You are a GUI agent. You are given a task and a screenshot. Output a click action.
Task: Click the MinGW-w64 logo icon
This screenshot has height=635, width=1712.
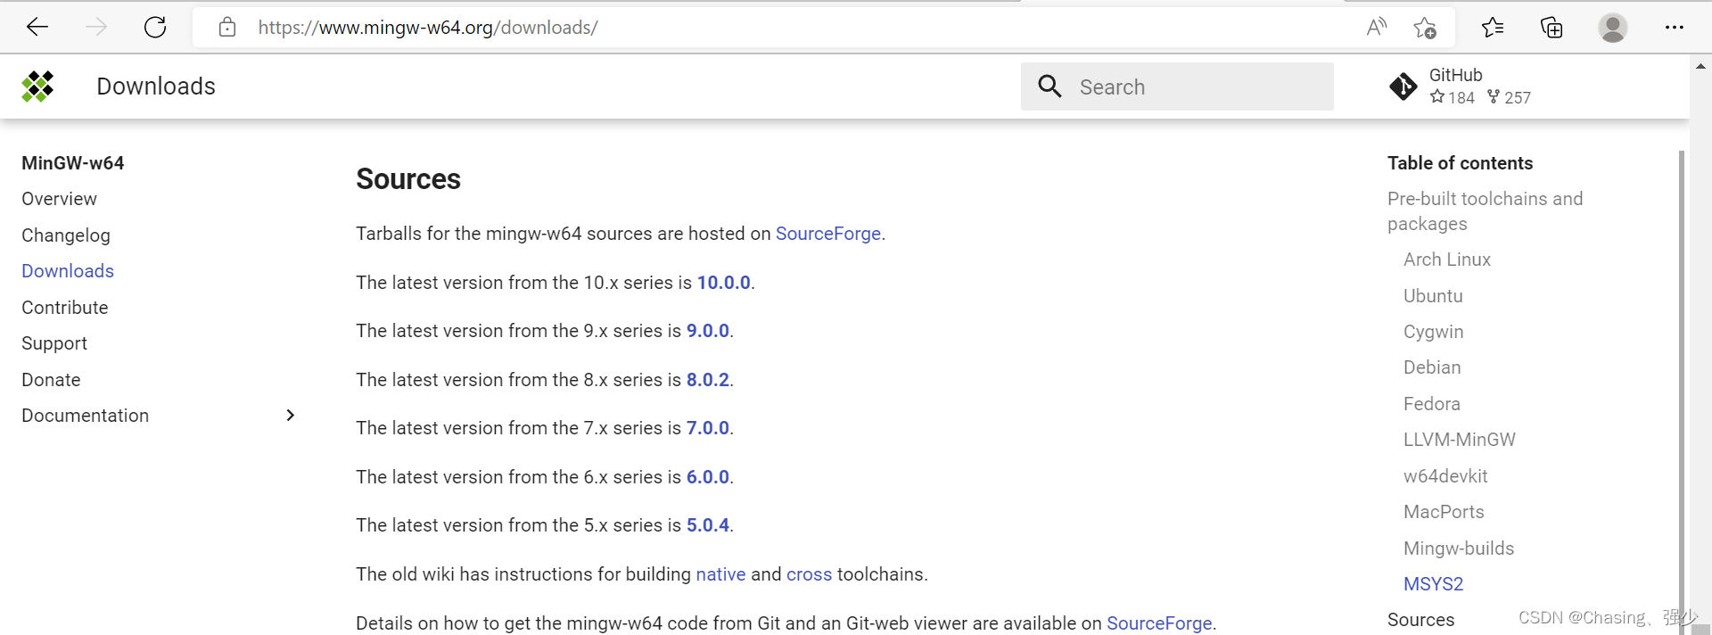click(37, 87)
